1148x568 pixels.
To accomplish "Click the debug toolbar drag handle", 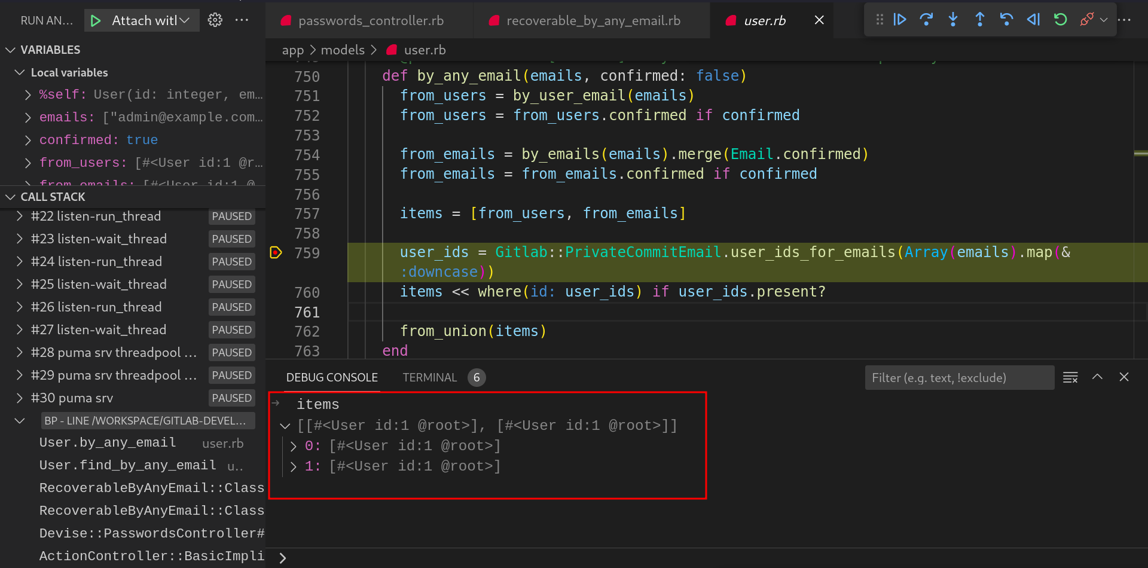I will [880, 20].
